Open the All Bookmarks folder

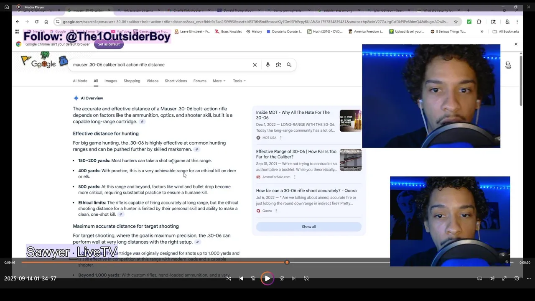tap(506, 31)
